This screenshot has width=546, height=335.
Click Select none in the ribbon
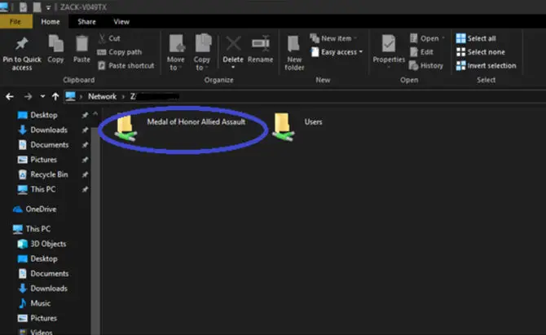(481, 52)
